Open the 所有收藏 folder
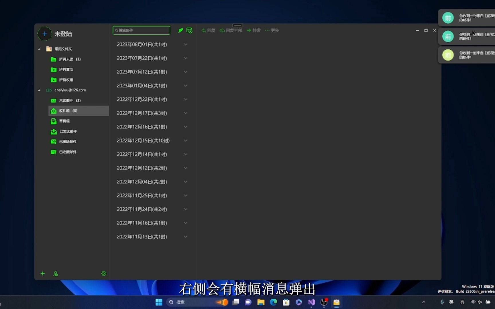Image resolution: width=495 pixels, height=309 pixels. pos(62,80)
